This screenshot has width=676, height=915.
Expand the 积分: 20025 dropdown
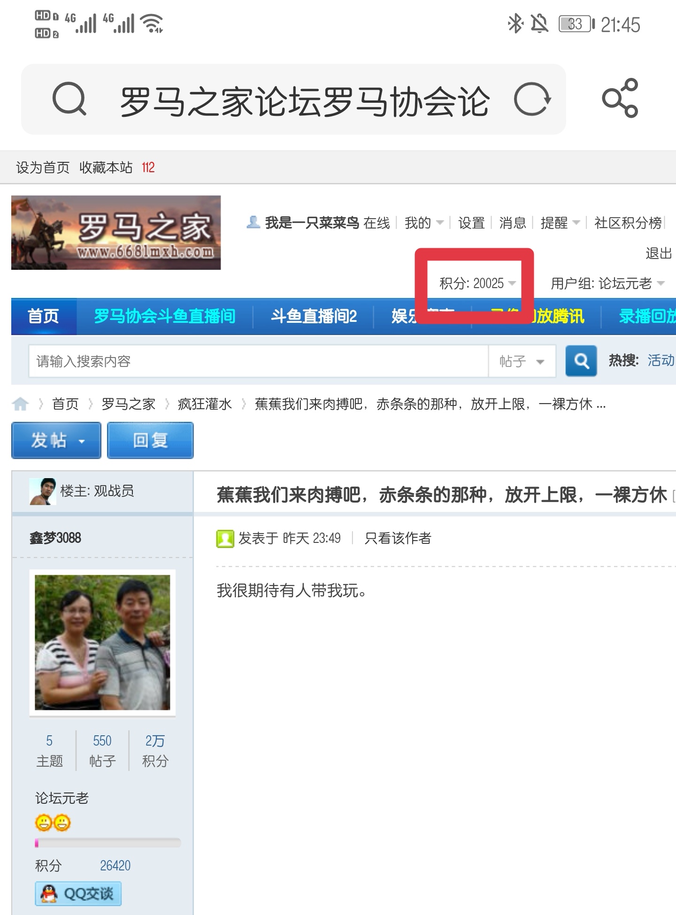click(478, 283)
